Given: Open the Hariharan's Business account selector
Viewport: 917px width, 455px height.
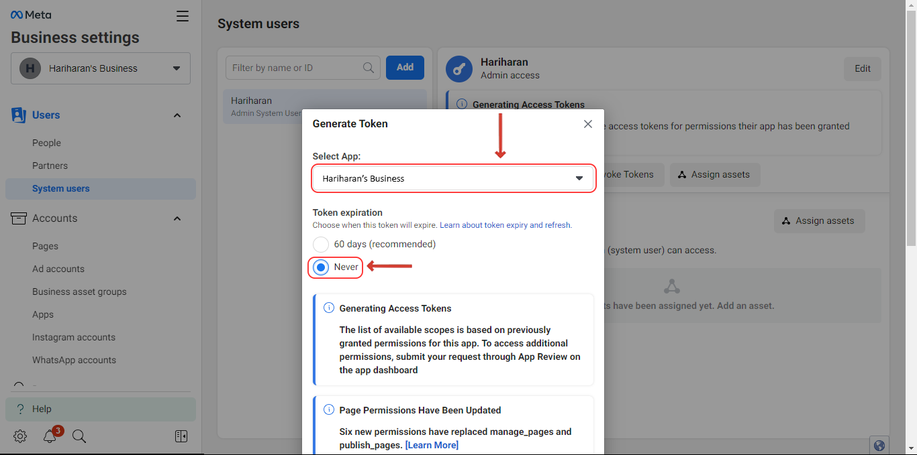Looking at the screenshot, I should tap(101, 68).
